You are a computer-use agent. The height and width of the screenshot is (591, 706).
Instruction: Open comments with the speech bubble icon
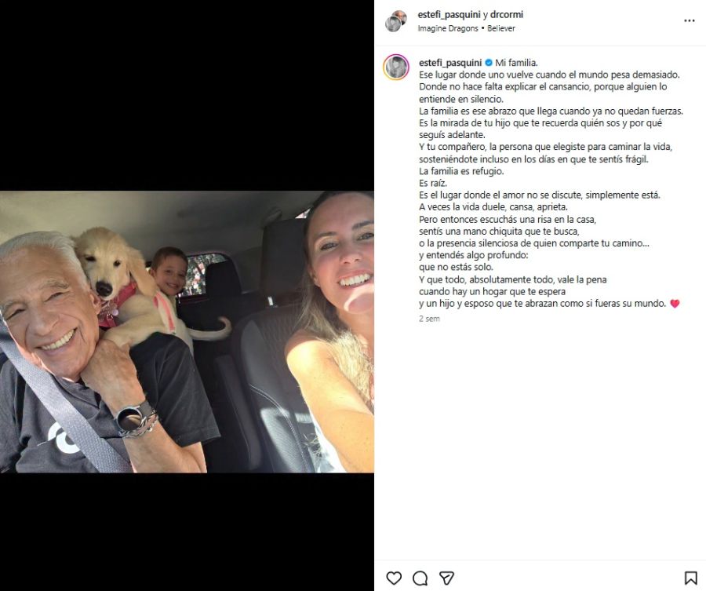pyautogui.click(x=420, y=578)
